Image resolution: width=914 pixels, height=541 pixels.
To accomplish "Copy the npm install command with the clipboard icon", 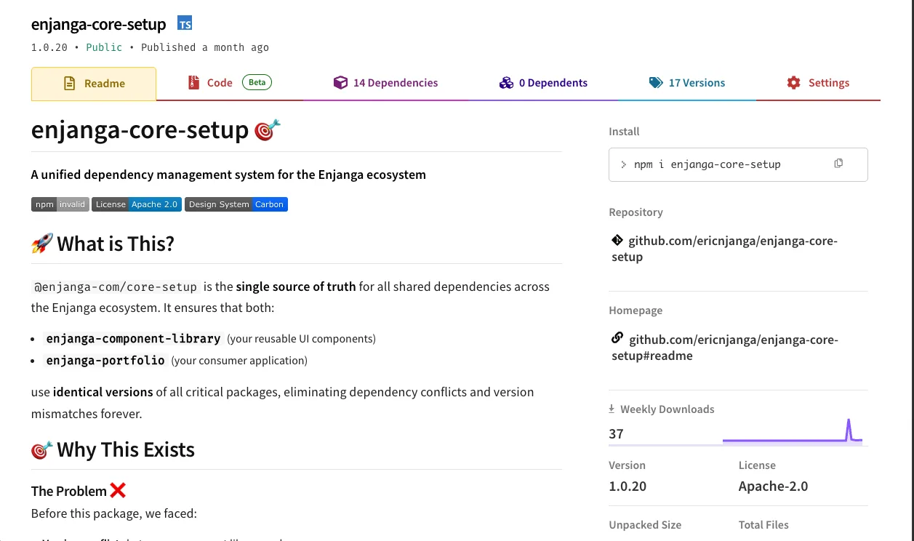I will (x=838, y=164).
